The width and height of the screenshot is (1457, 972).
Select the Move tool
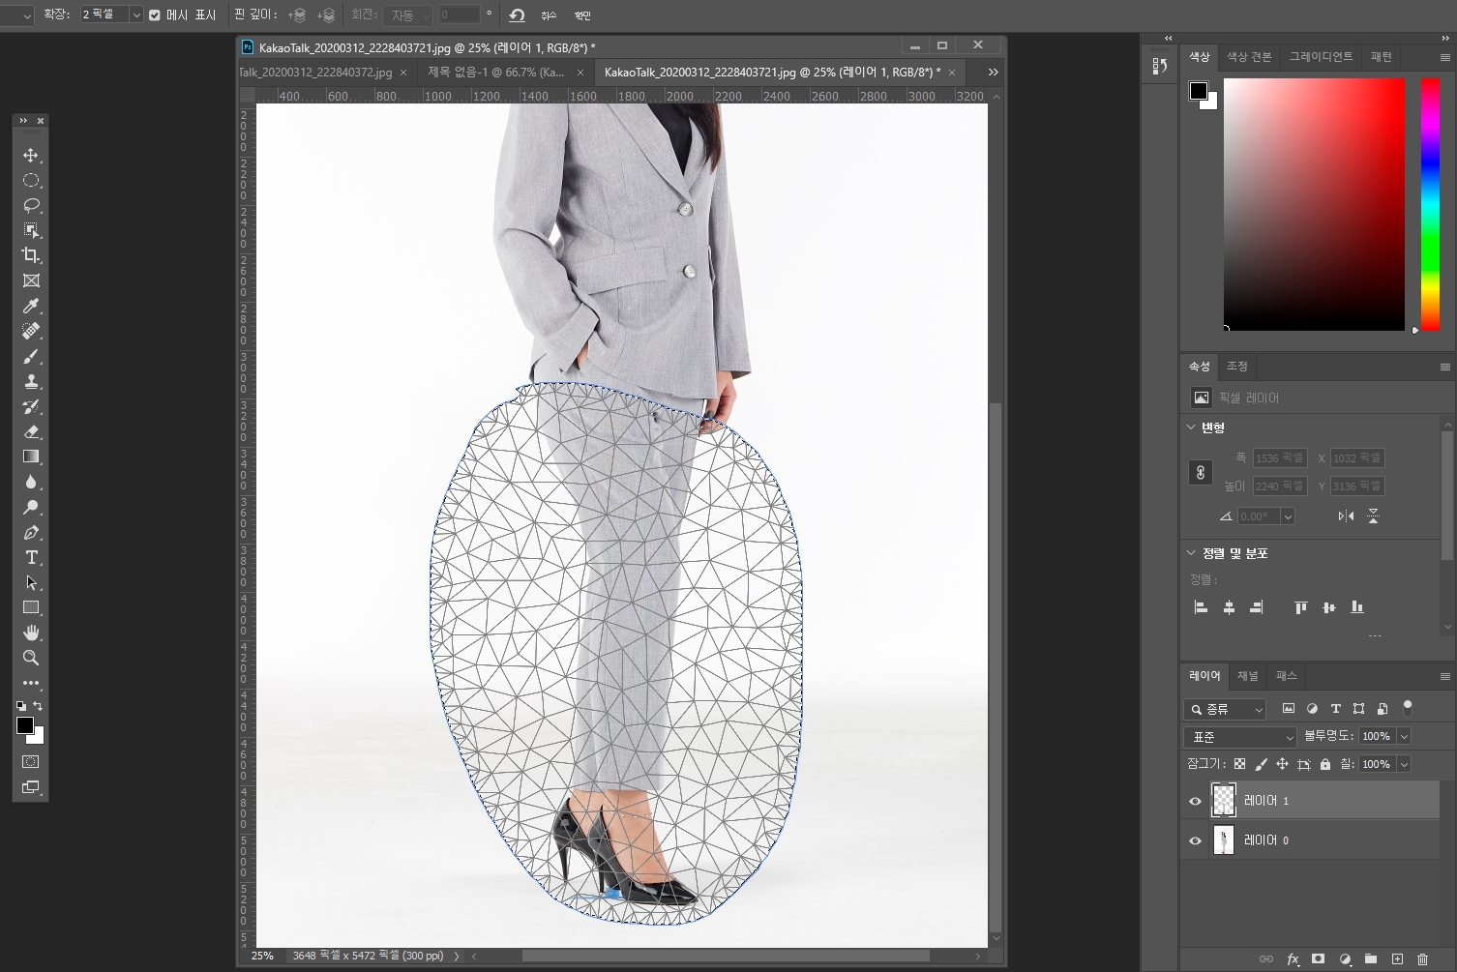pos(31,156)
